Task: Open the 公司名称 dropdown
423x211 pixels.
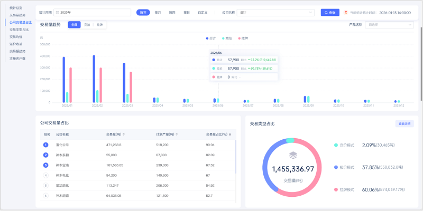Action: click(x=276, y=12)
